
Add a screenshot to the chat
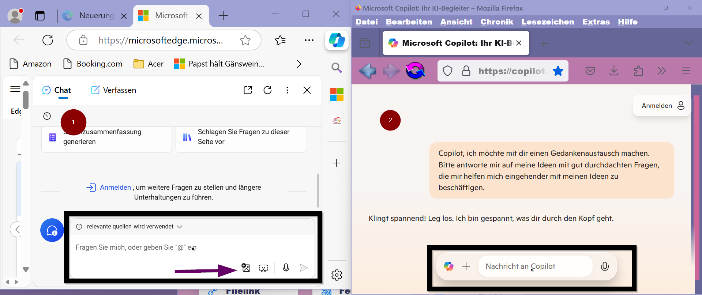coord(263,268)
